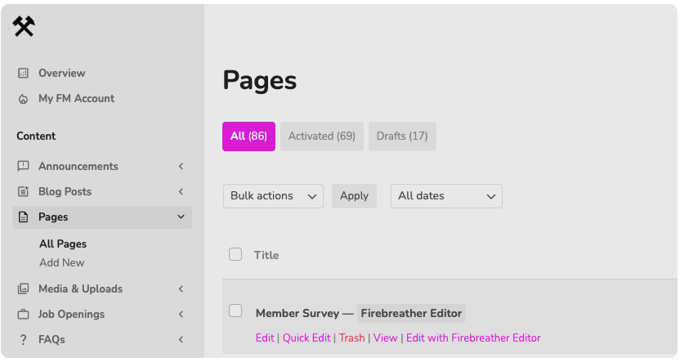Select the Announcements speech bubble icon

coord(23,166)
